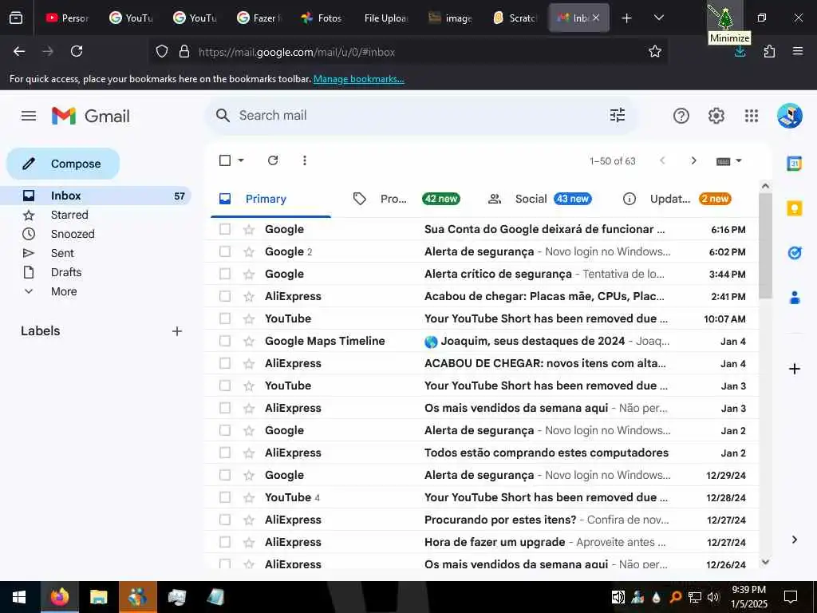Refresh the inbox message list
The width and height of the screenshot is (817, 613).
pyautogui.click(x=273, y=160)
